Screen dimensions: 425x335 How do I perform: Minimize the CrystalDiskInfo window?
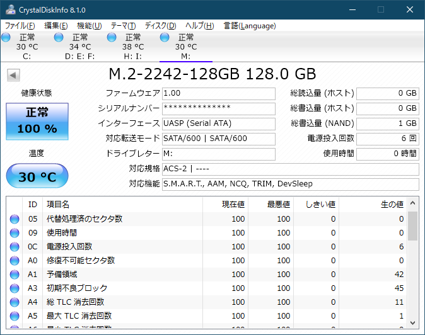352,9
